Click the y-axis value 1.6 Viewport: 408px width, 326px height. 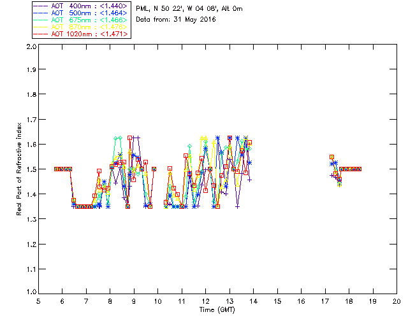pos(31,145)
